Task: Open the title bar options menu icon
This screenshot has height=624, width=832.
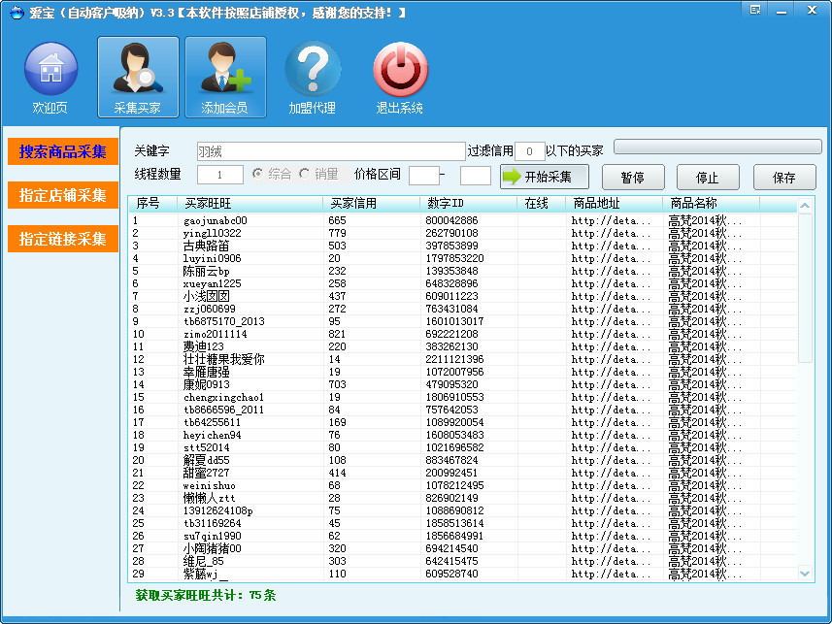Action: (755, 10)
